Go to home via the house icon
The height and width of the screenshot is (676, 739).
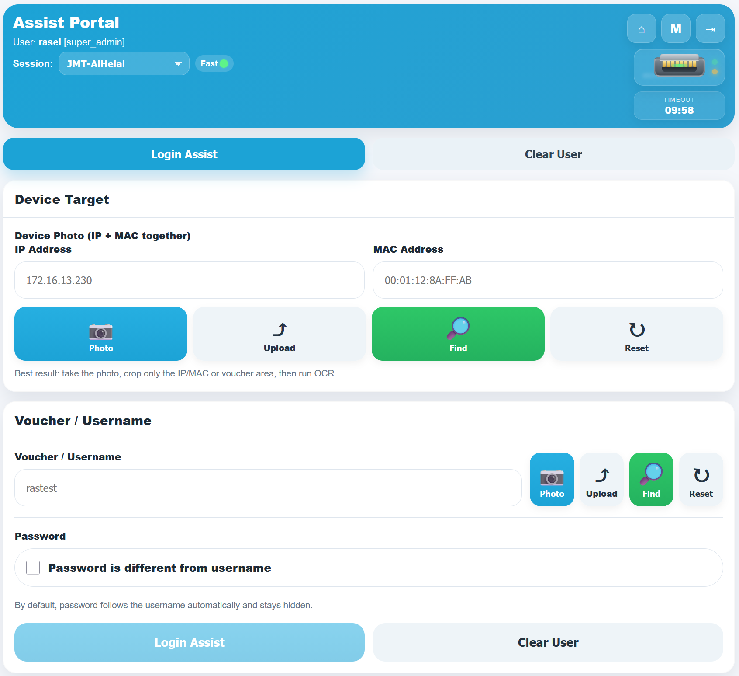641,29
